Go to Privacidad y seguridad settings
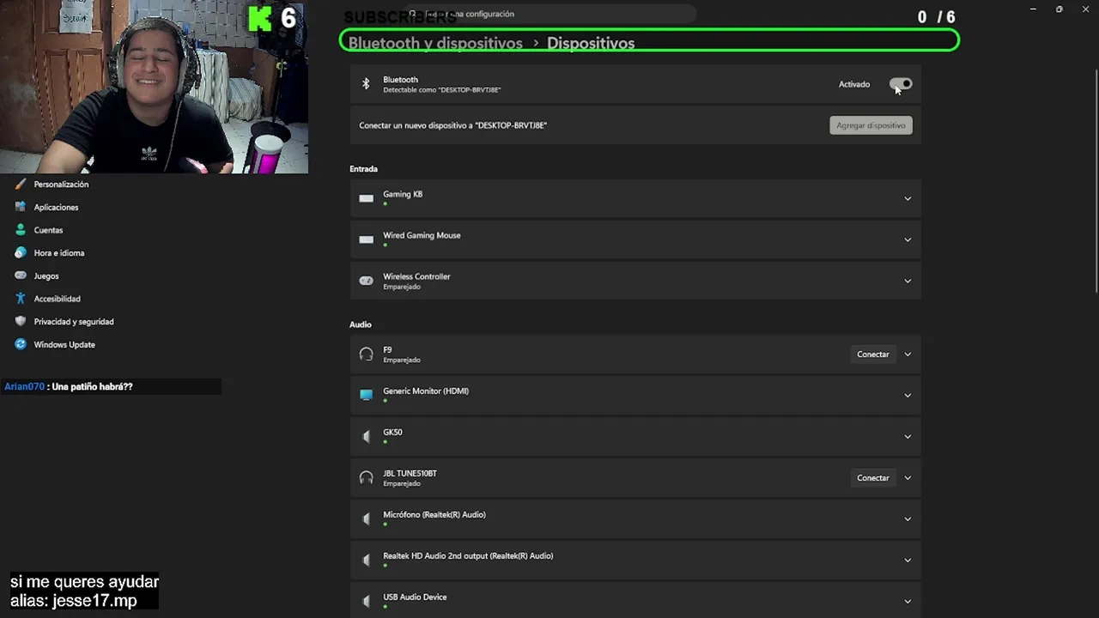Viewport: 1099px width, 618px height. tap(73, 322)
